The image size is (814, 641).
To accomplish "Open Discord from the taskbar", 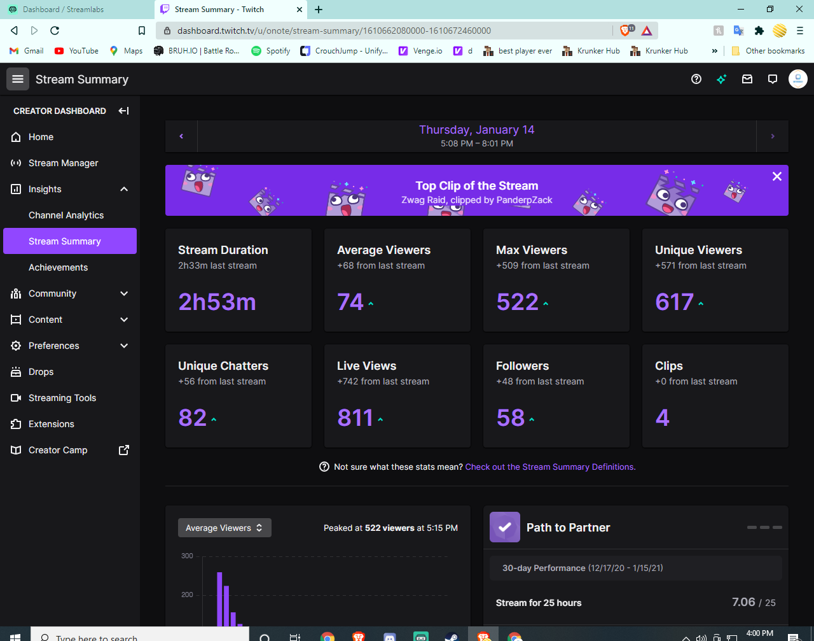I will pos(390,637).
